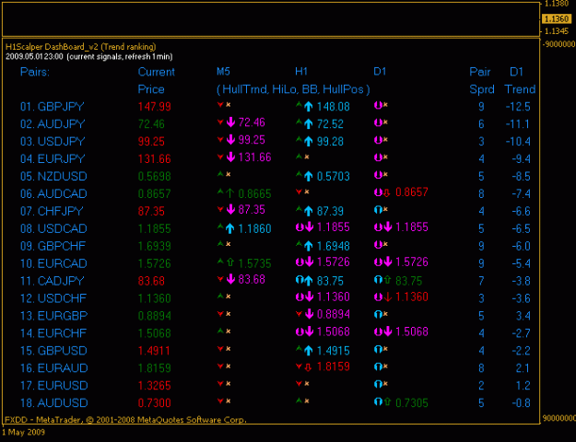Select the highlighted 1.1360 price axis label
The height and width of the screenshot is (442, 576).
pyautogui.click(x=557, y=18)
